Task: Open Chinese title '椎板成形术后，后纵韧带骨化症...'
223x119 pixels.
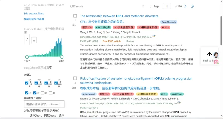Action: pyautogui.click(x=120, y=88)
